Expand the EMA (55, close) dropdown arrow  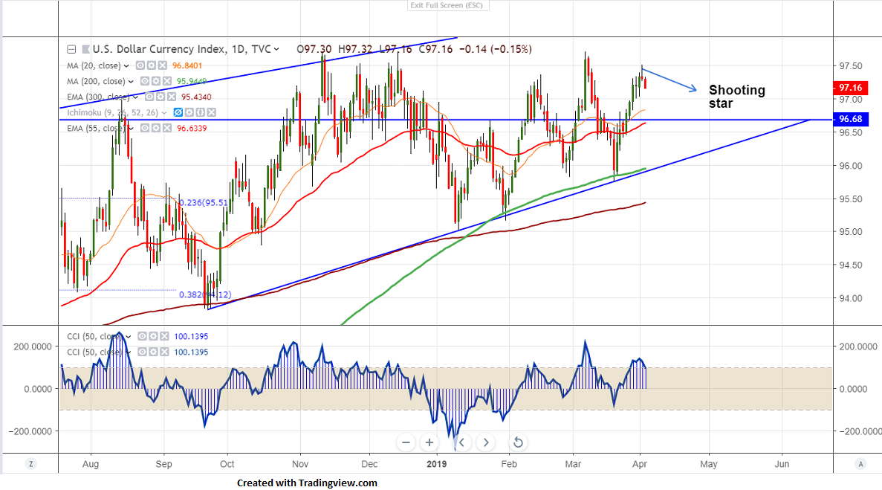coord(131,129)
